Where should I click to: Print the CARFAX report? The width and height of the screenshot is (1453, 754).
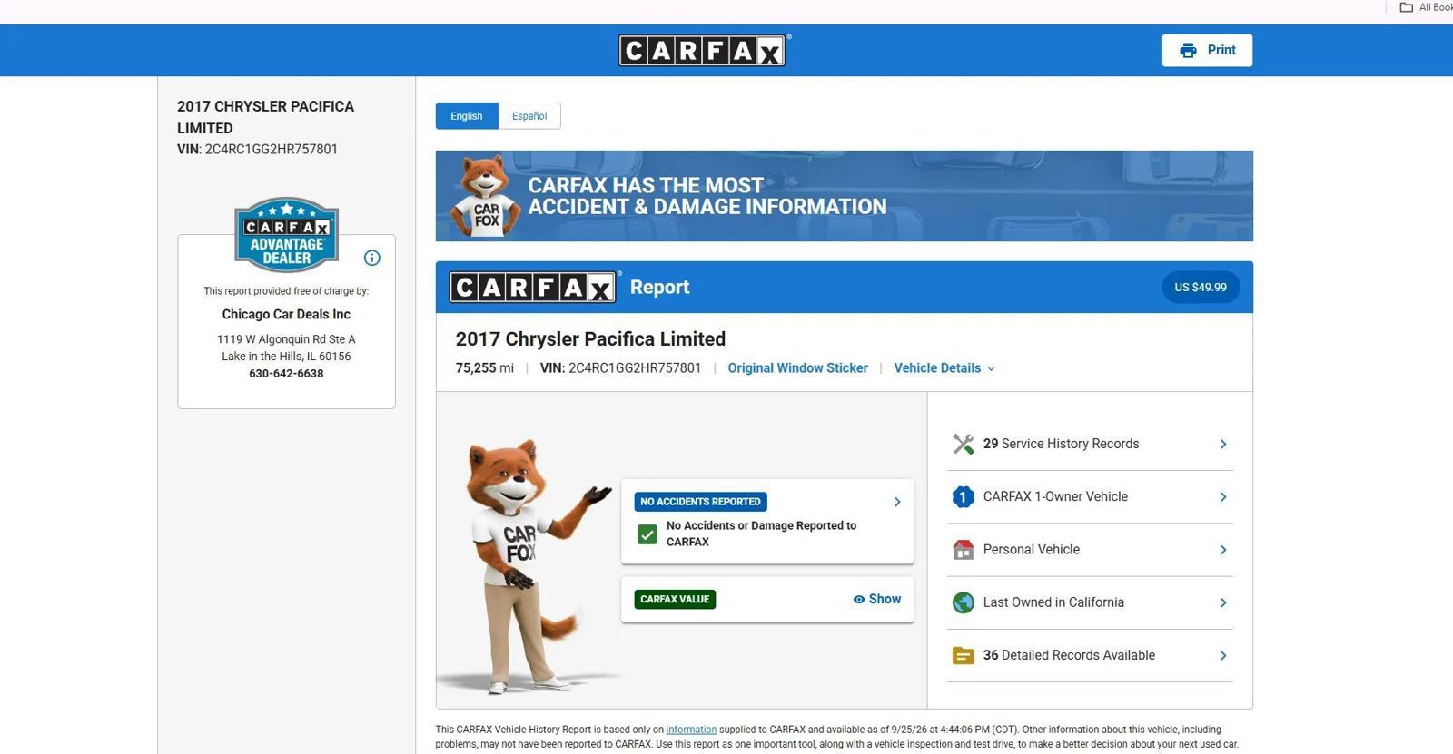click(x=1207, y=51)
